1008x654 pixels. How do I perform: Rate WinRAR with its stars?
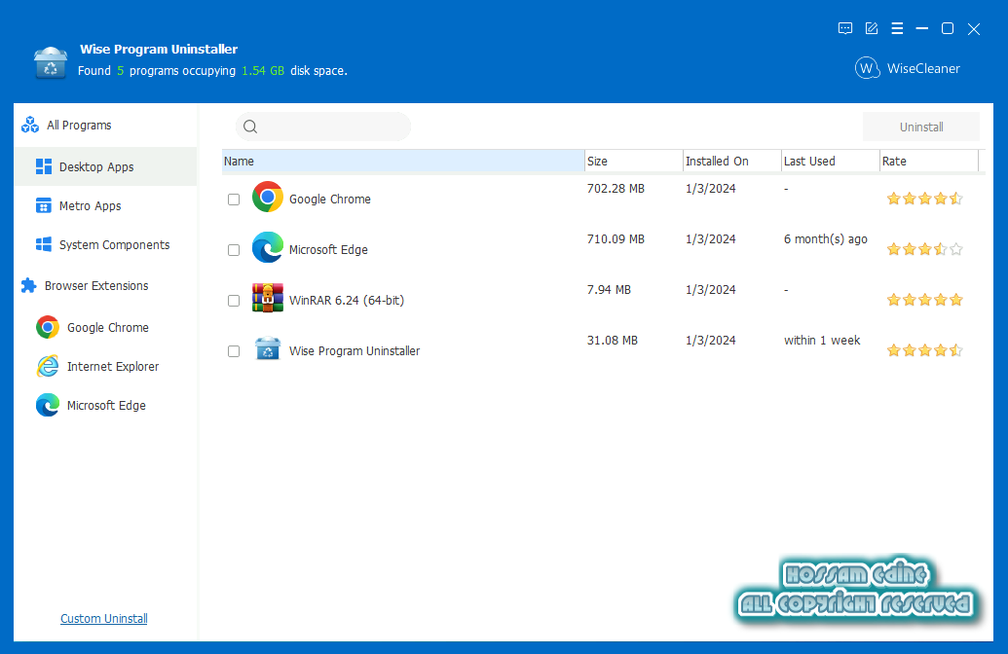924,300
